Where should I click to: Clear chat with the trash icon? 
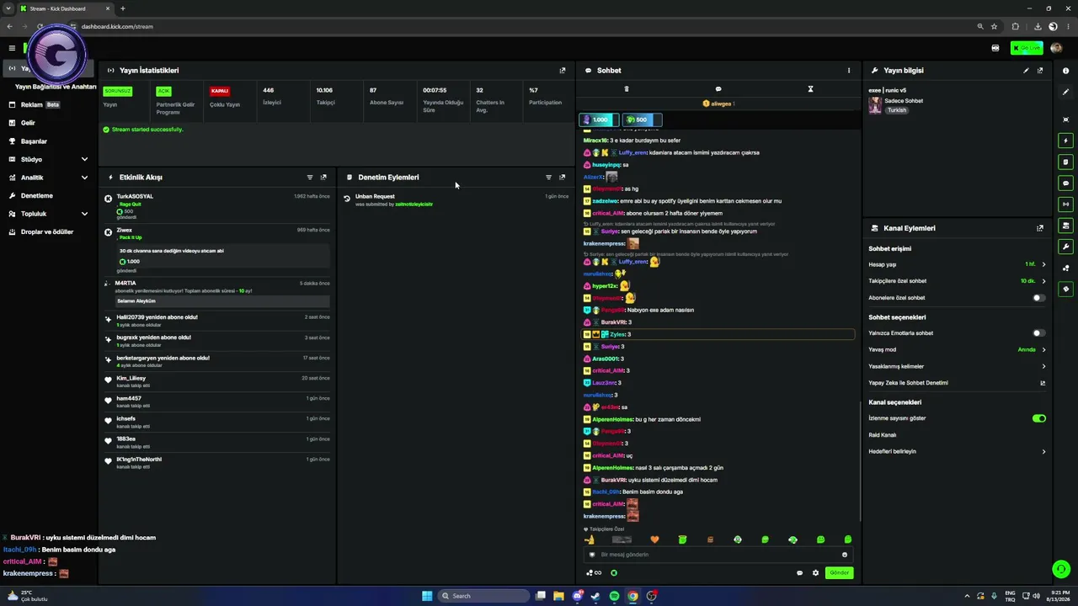click(626, 89)
